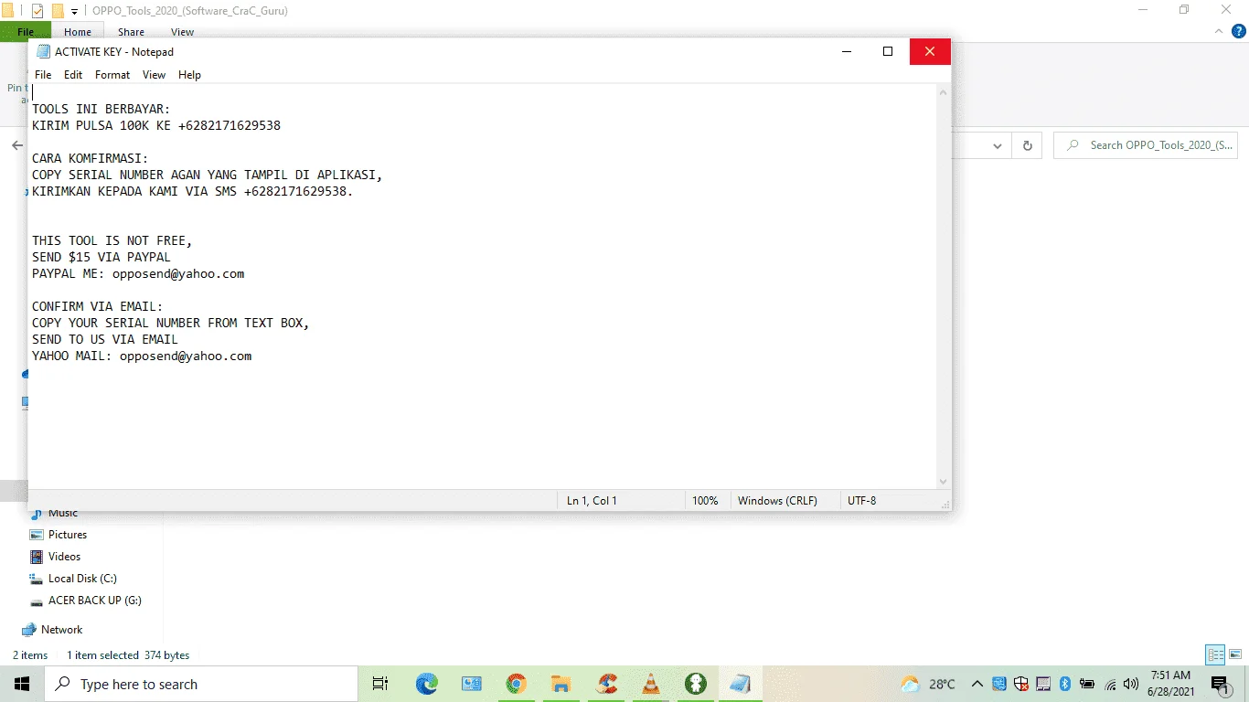
Task: Launch Microsoft Edge from the taskbar
Action: (427, 684)
